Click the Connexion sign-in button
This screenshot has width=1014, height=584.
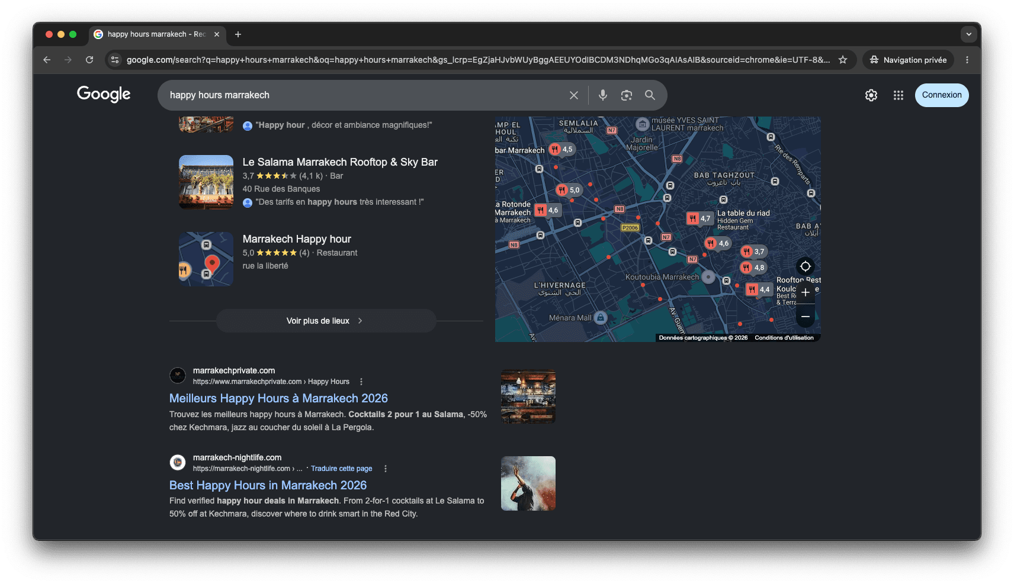click(x=942, y=95)
